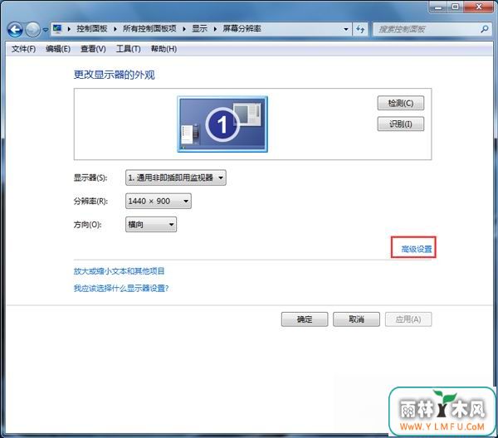The height and width of the screenshot is (438, 498).
Task: Click the 识别(I) identify button
Action: click(401, 124)
